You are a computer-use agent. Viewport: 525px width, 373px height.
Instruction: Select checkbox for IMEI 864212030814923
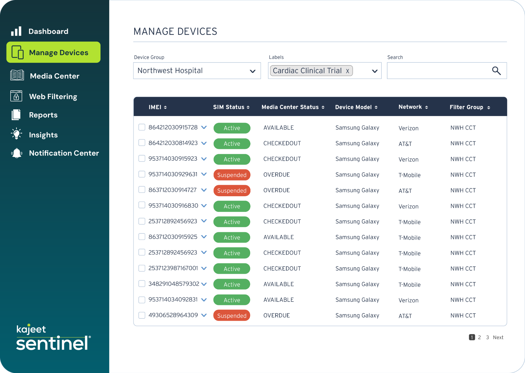[x=142, y=143]
